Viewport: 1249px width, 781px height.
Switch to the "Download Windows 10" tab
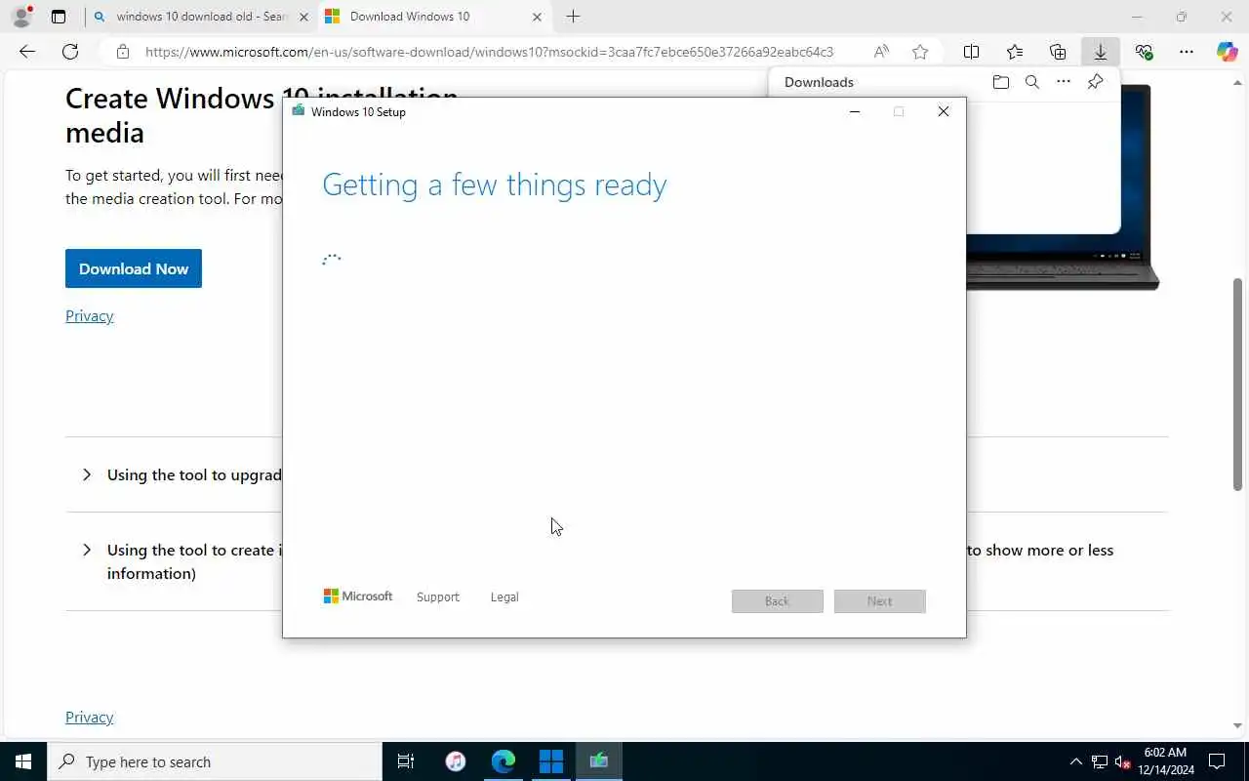click(x=433, y=17)
